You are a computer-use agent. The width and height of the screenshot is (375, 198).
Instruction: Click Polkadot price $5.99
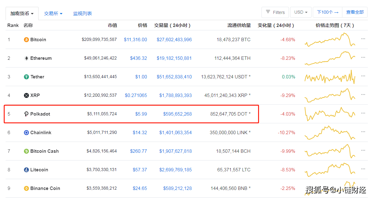pos(141,114)
